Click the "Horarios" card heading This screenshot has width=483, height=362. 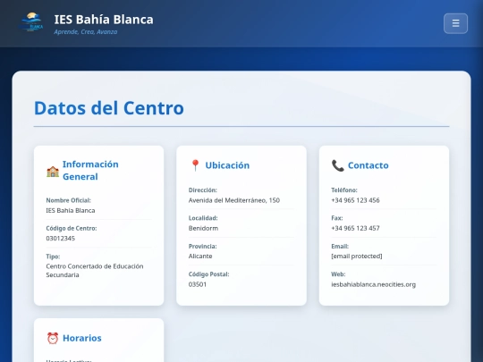click(x=82, y=338)
